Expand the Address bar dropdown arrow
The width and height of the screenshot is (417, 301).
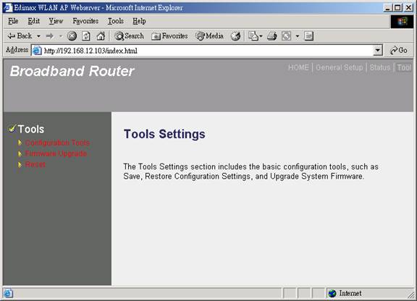click(x=378, y=50)
